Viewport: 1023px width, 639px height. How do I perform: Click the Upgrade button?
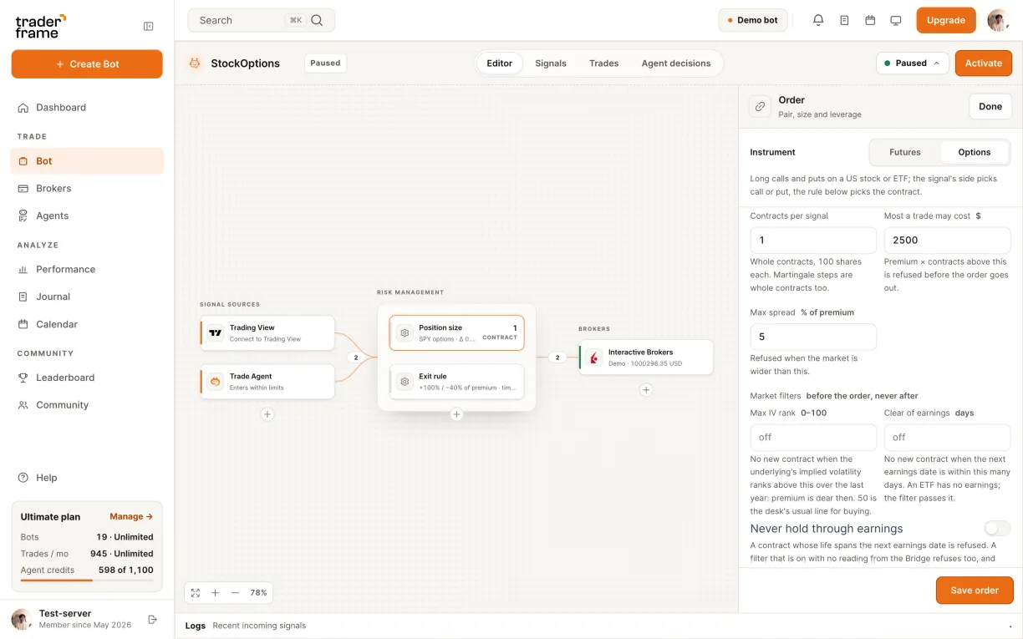tap(946, 20)
